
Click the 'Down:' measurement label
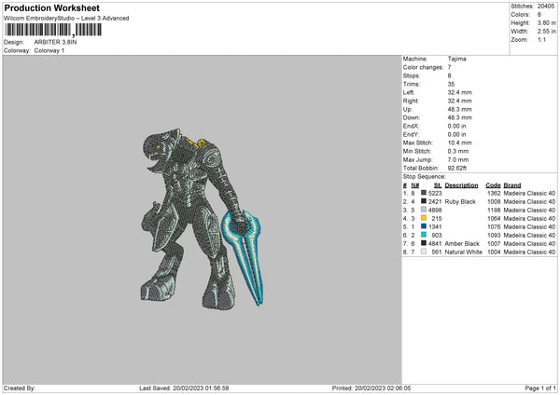pyautogui.click(x=412, y=117)
